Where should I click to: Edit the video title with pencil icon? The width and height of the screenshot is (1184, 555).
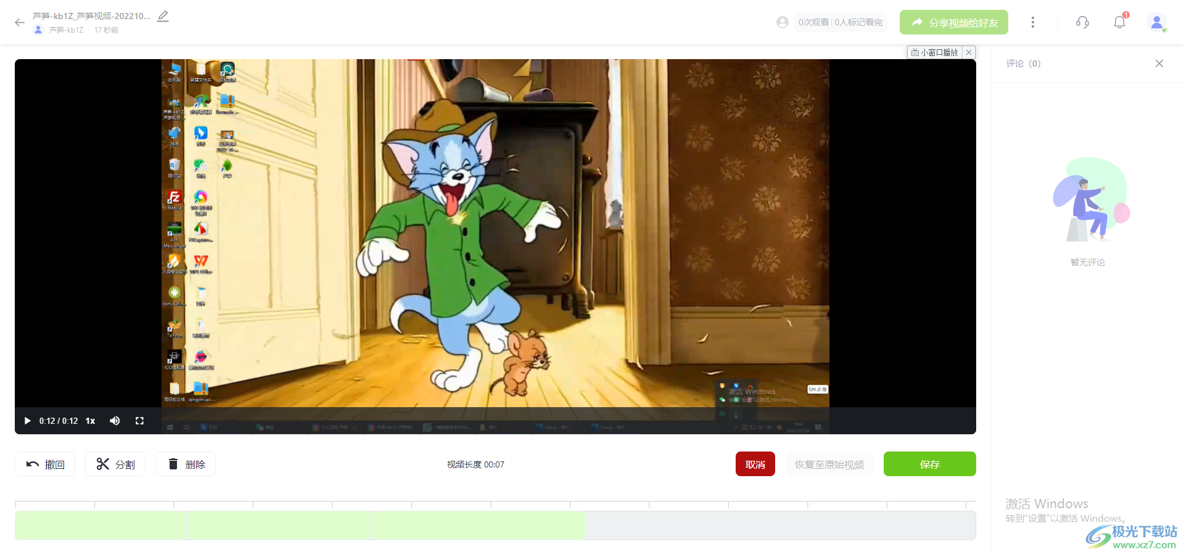point(163,16)
